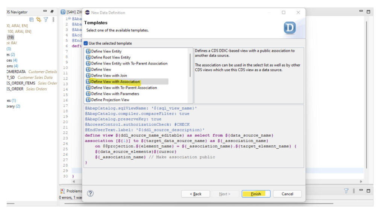Open the Project Explorer view menu icon
The image size is (385, 217).
[x=54, y=19]
